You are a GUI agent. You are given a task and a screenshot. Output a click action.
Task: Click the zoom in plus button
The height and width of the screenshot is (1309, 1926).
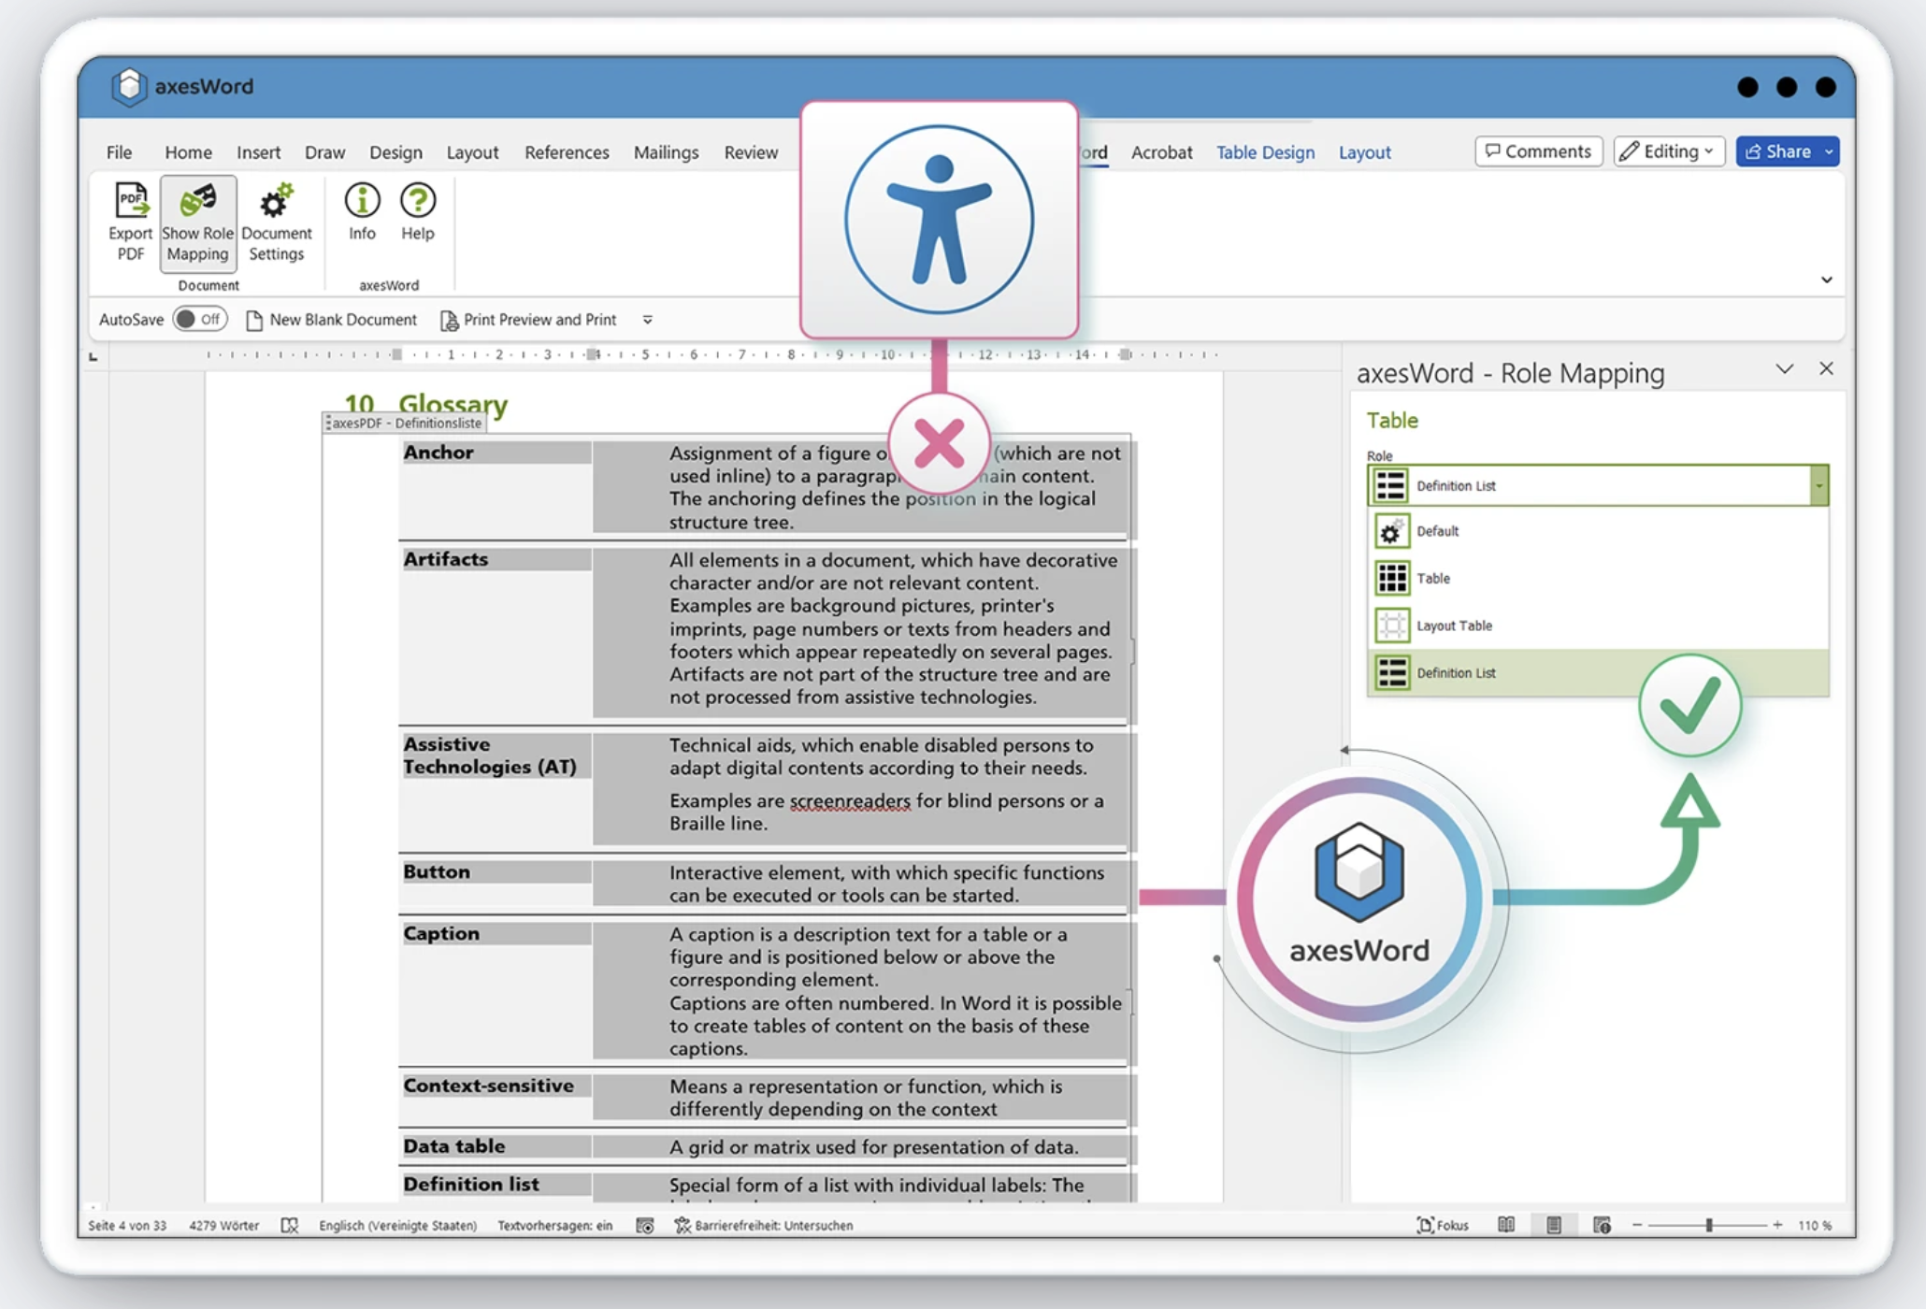tap(1776, 1225)
